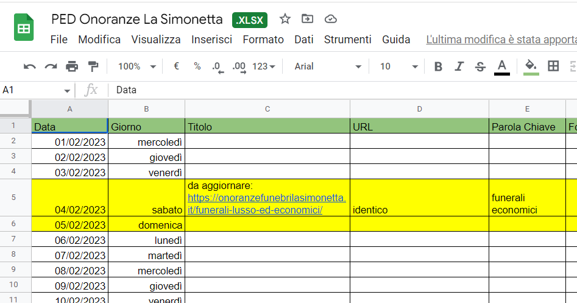Select the Parola Chiave header cell
Image resolution: width=577 pixels, height=303 pixels.
click(x=527, y=126)
